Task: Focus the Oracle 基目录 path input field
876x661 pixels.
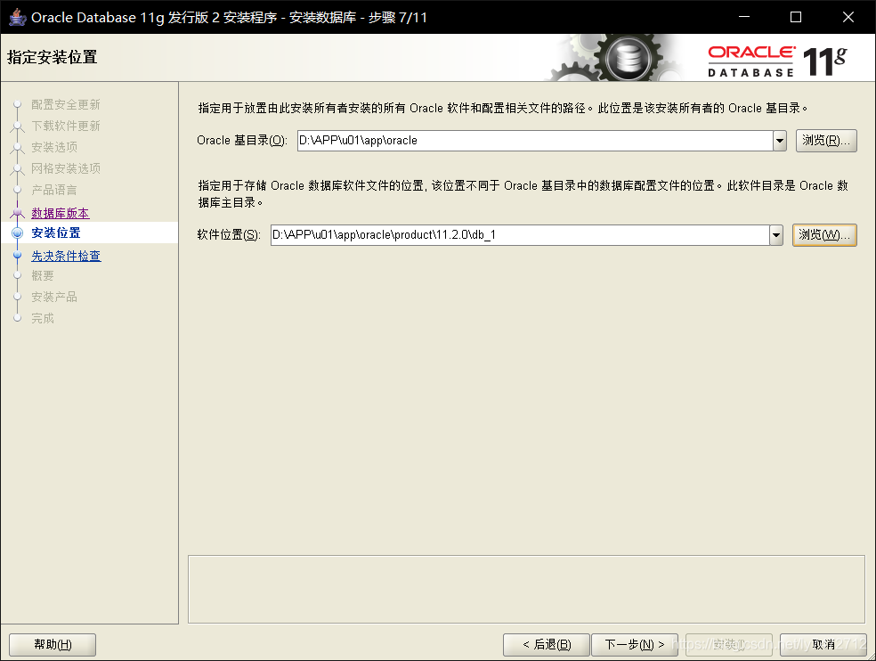Action: pyautogui.click(x=535, y=141)
